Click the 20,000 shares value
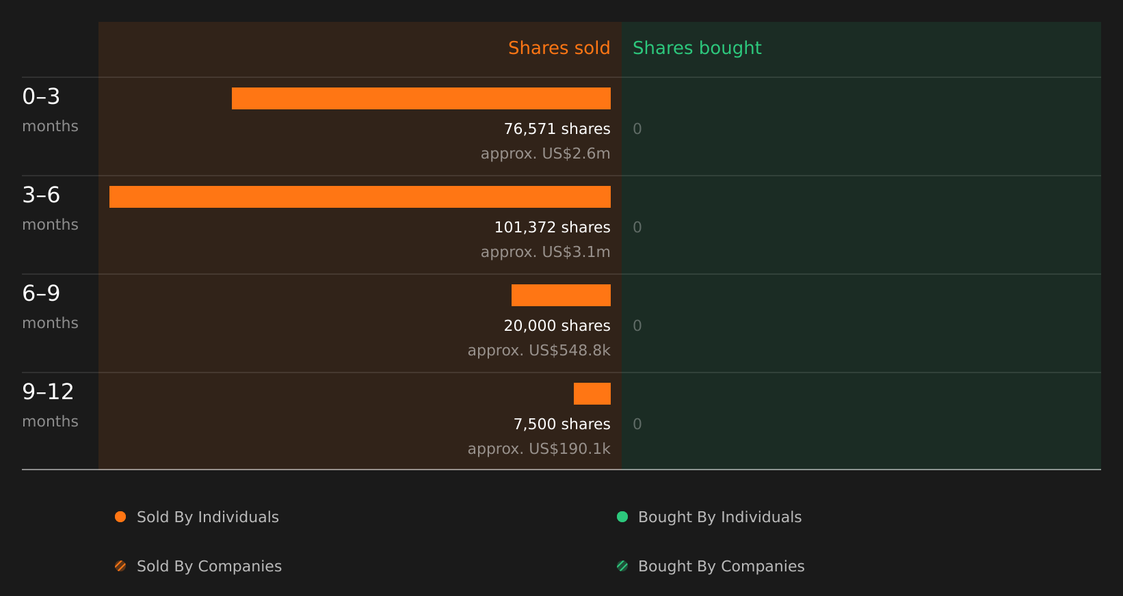This screenshot has width=1123, height=596. click(x=557, y=326)
